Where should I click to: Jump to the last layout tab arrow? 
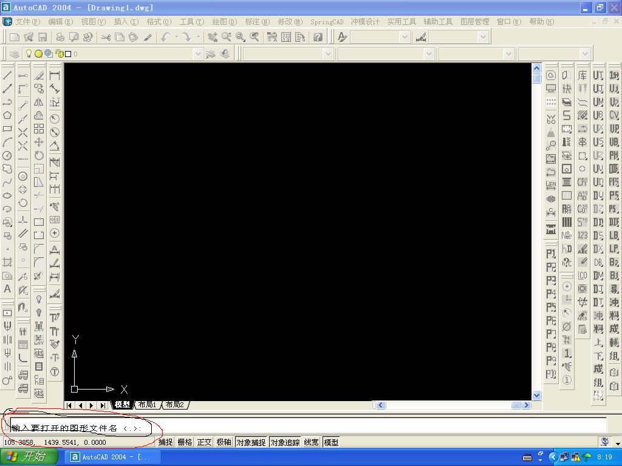point(103,405)
